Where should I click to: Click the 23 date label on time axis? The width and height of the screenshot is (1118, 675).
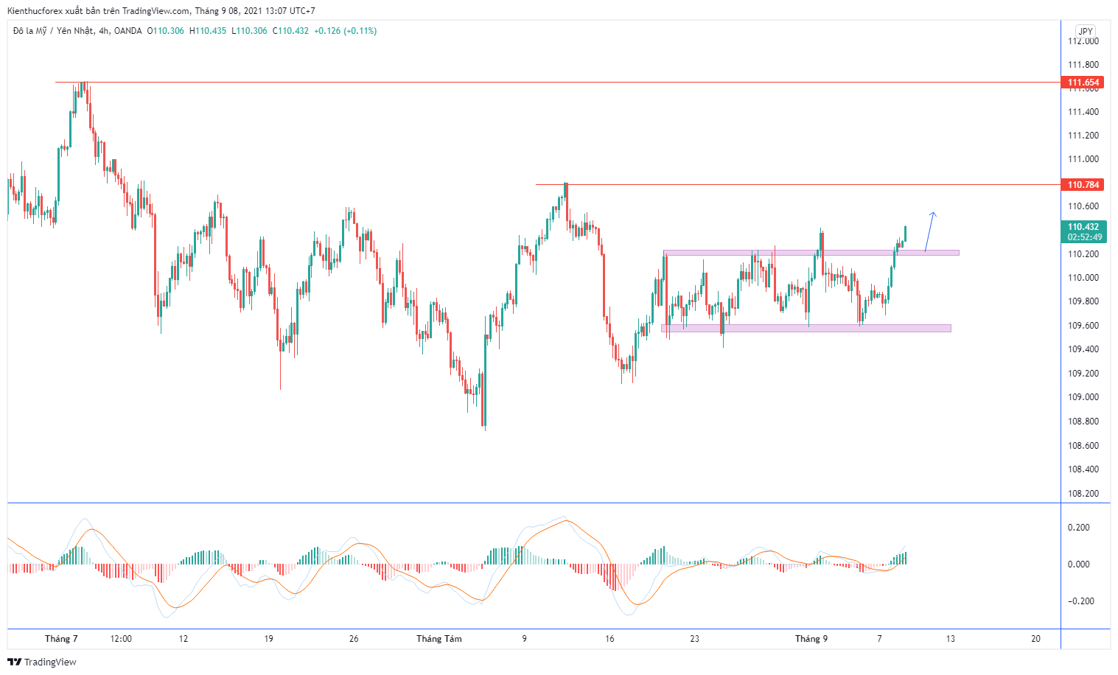(x=695, y=639)
